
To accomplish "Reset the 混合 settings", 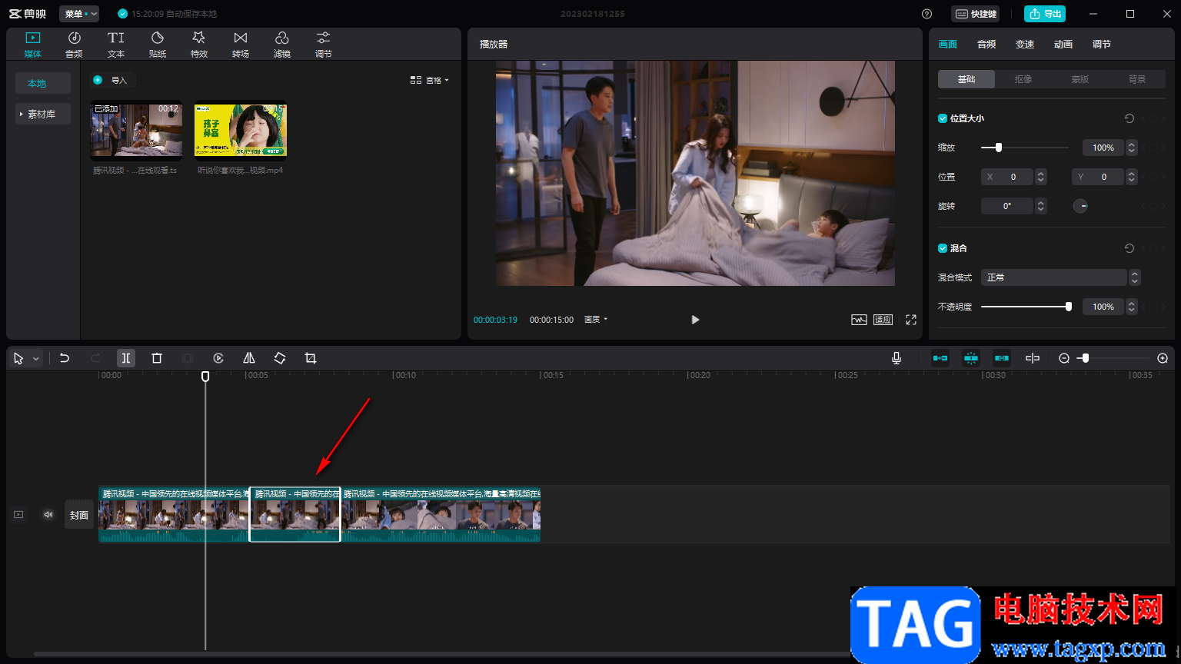I will (1129, 248).
